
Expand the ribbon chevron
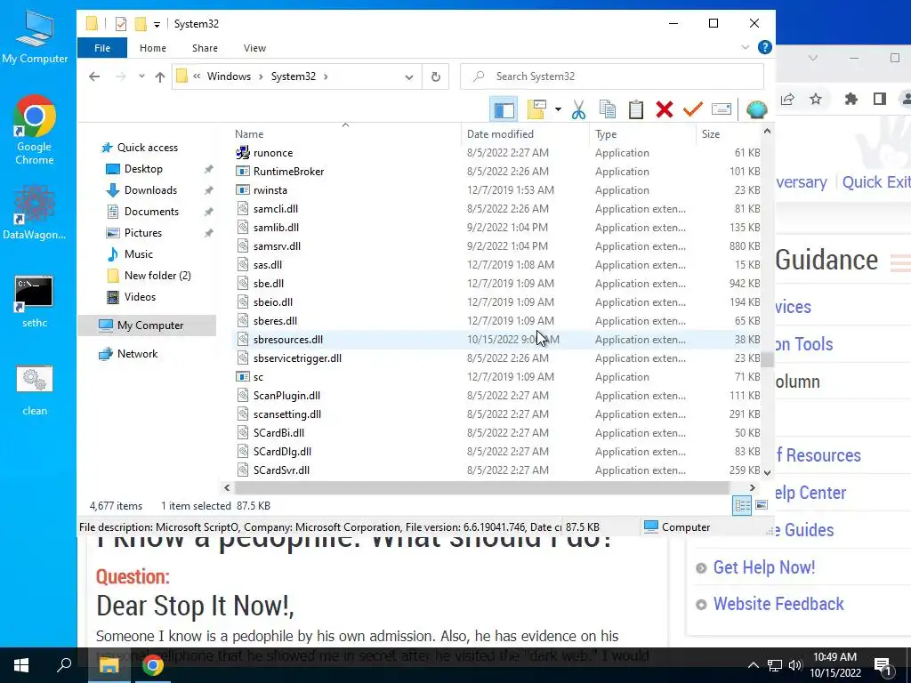pyautogui.click(x=745, y=48)
